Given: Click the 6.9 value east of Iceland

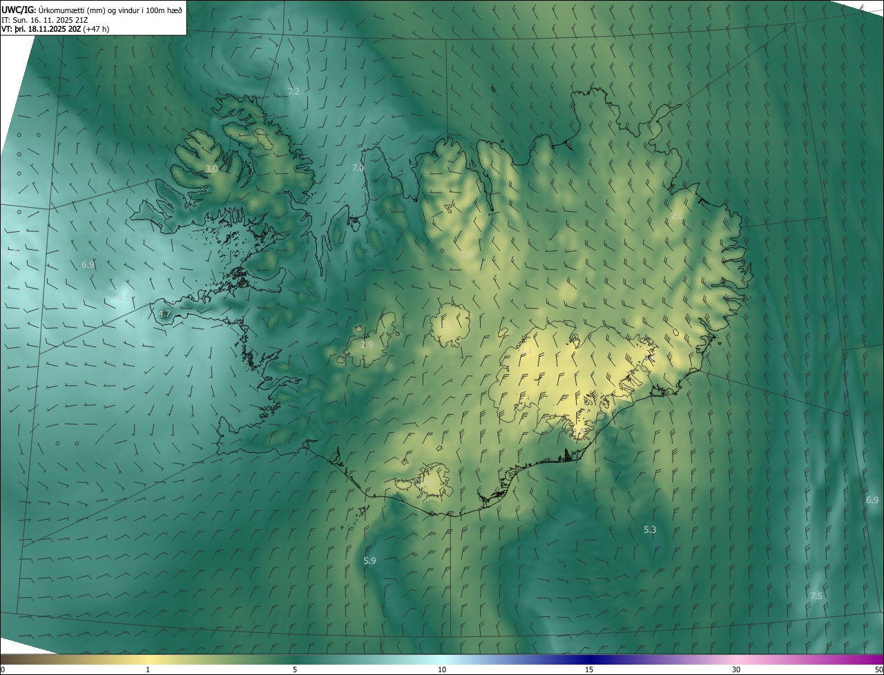Looking at the screenshot, I should click(872, 500).
